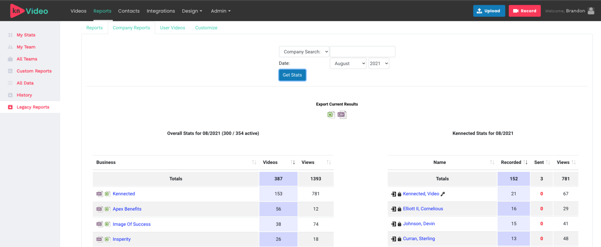Sort Kennected stats by Name arrows
Viewport: 601px width, 247px height.
(492, 162)
